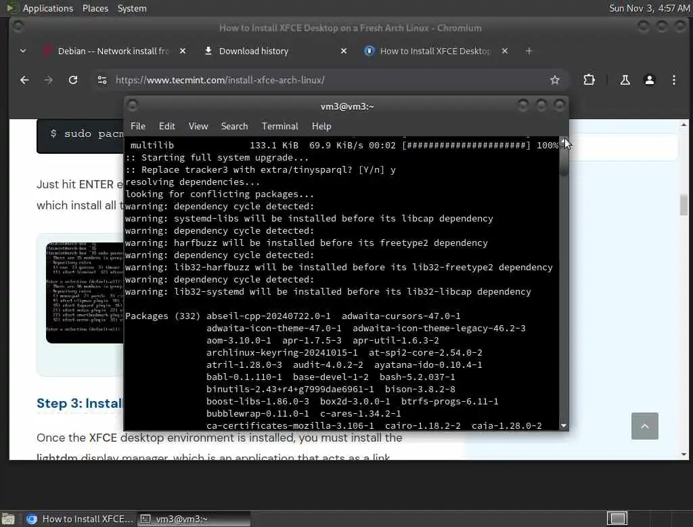Viewport: 693px width, 527px height.
Task: Click the Step 3 heading in article
Action: 80,403
